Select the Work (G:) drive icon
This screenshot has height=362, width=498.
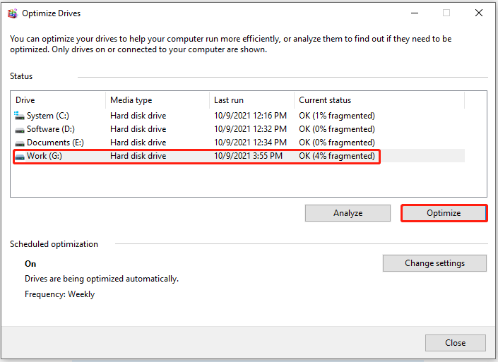(x=20, y=157)
